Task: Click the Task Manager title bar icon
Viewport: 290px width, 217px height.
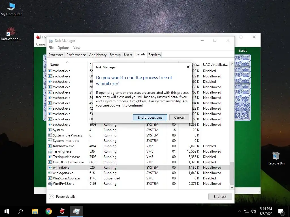Action: click(x=51, y=41)
